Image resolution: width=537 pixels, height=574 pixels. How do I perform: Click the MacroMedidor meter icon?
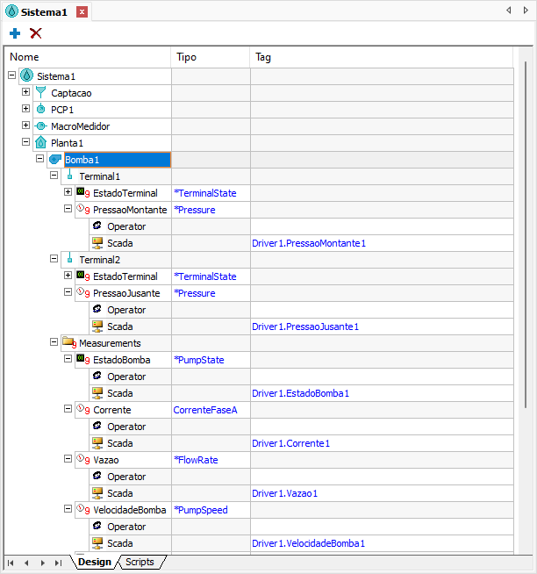click(40, 126)
